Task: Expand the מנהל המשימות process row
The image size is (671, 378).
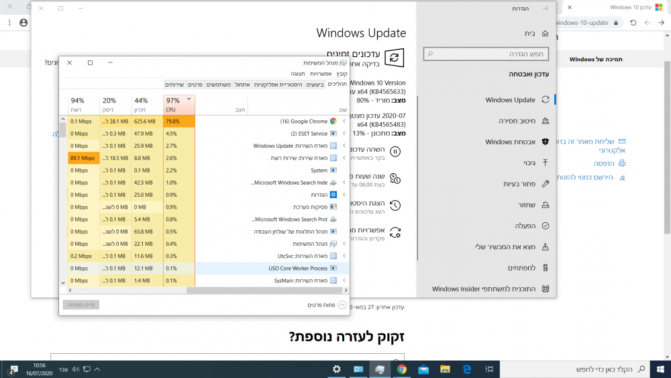Action: 344,244
